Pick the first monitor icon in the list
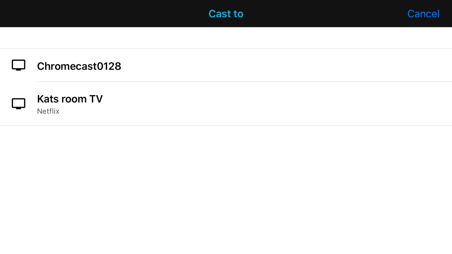The height and width of the screenshot is (254, 452). (19, 65)
